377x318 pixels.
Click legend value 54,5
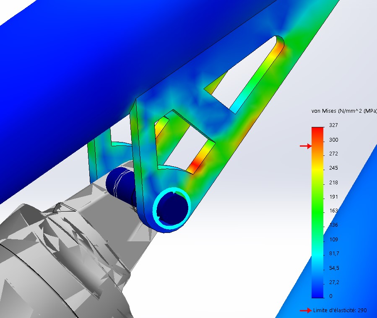[x=334, y=268]
